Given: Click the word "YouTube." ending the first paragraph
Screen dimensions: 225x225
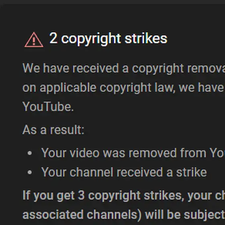Looking at the screenshot, I should coord(48,106).
